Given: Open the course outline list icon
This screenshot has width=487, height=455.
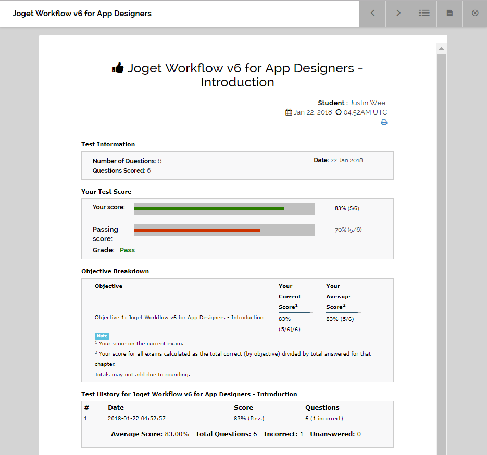Looking at the screenshot, I should 423,13.
